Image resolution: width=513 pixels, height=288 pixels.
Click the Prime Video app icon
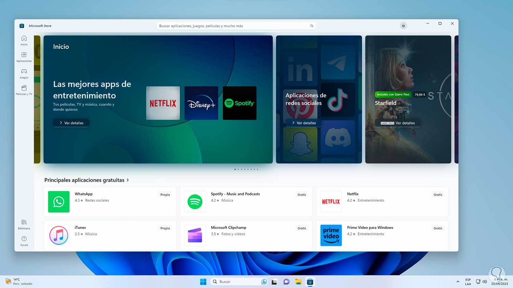click(331, 235)
